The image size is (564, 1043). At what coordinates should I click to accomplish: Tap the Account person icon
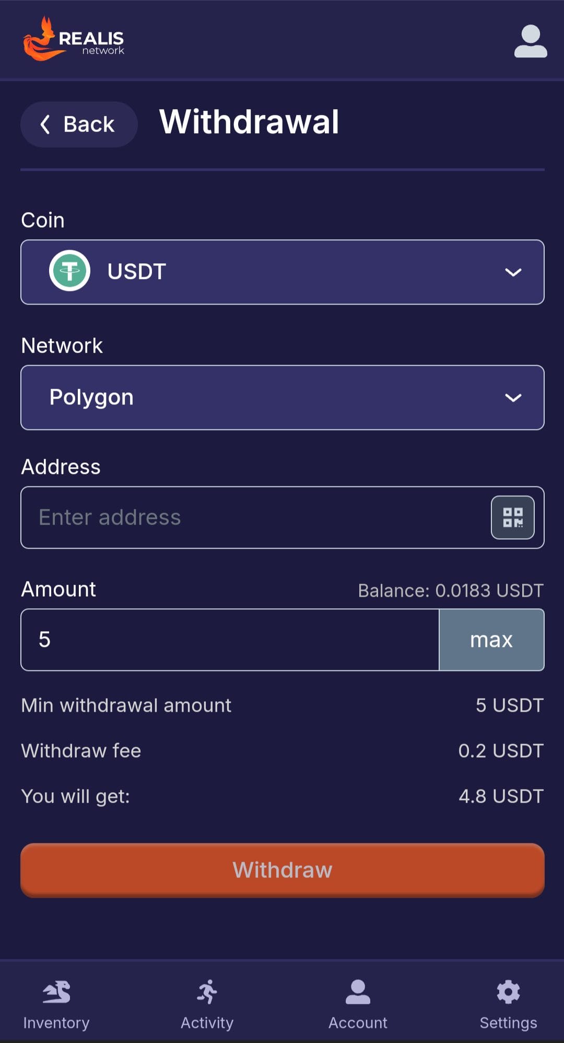[358, 992]
